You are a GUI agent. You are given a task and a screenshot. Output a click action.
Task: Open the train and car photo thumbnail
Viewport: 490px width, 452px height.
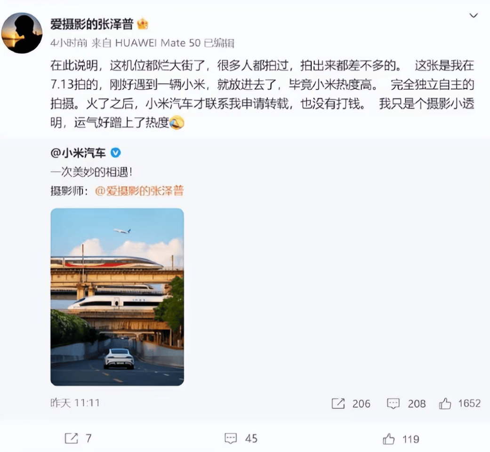117,297
